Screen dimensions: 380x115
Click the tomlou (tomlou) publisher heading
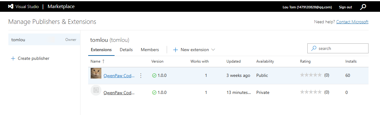[110, 40]
